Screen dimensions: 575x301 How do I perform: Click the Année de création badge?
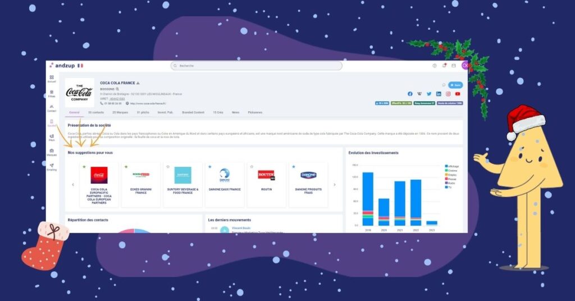tap(450, 103)
